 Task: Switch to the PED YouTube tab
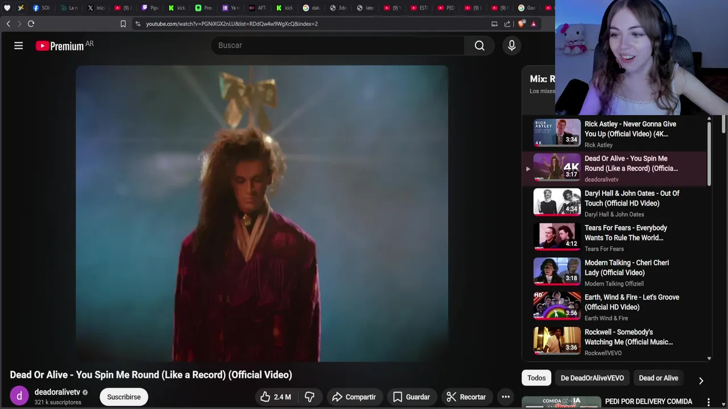pyautogui.click(x=445, y=8)
